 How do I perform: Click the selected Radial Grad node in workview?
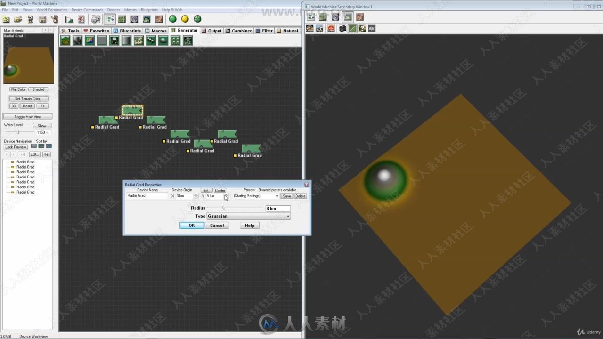[x=132, y=110]
